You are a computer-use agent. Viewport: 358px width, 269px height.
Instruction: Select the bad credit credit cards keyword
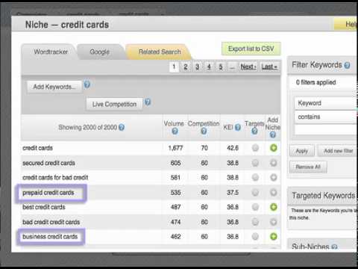(51, 222)
